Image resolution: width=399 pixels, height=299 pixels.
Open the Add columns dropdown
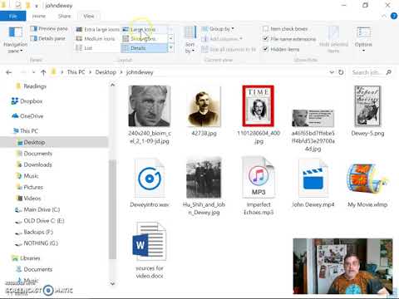[x=222, y=39]
